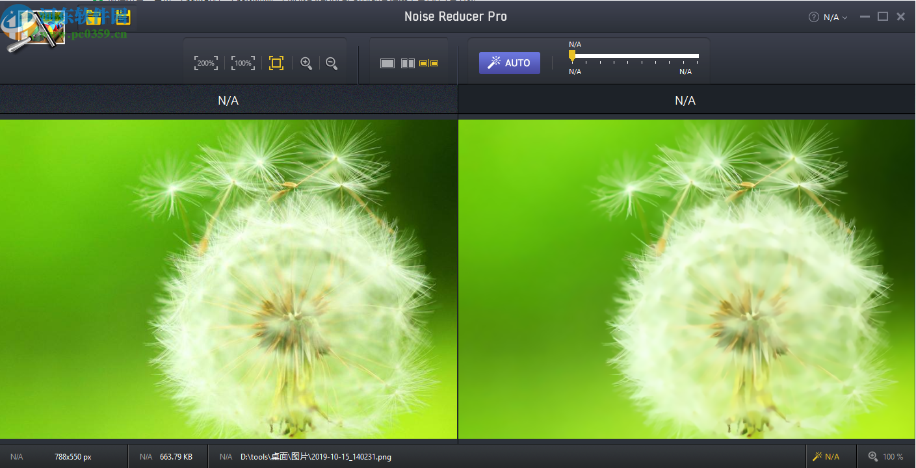Click the magic wand N/A status indicator

(826, 457)
